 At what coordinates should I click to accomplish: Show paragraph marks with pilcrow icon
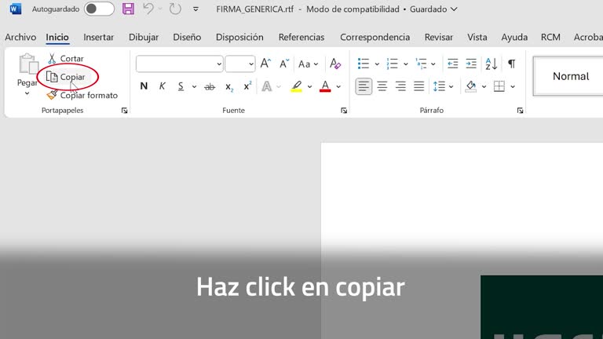point(511,64)
